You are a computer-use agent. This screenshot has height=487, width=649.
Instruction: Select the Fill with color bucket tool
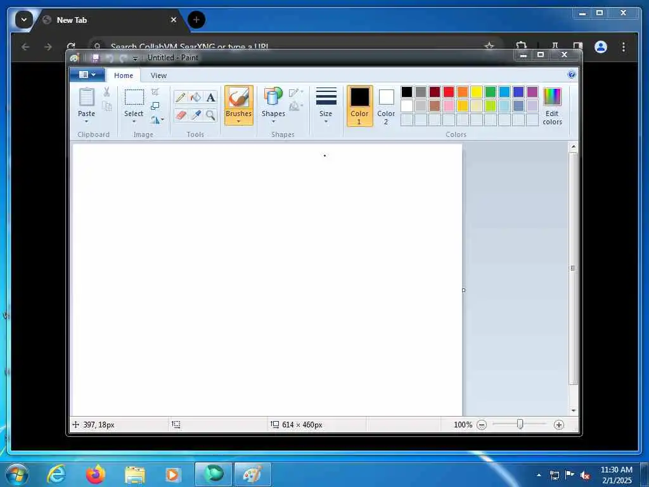(195, 98)
